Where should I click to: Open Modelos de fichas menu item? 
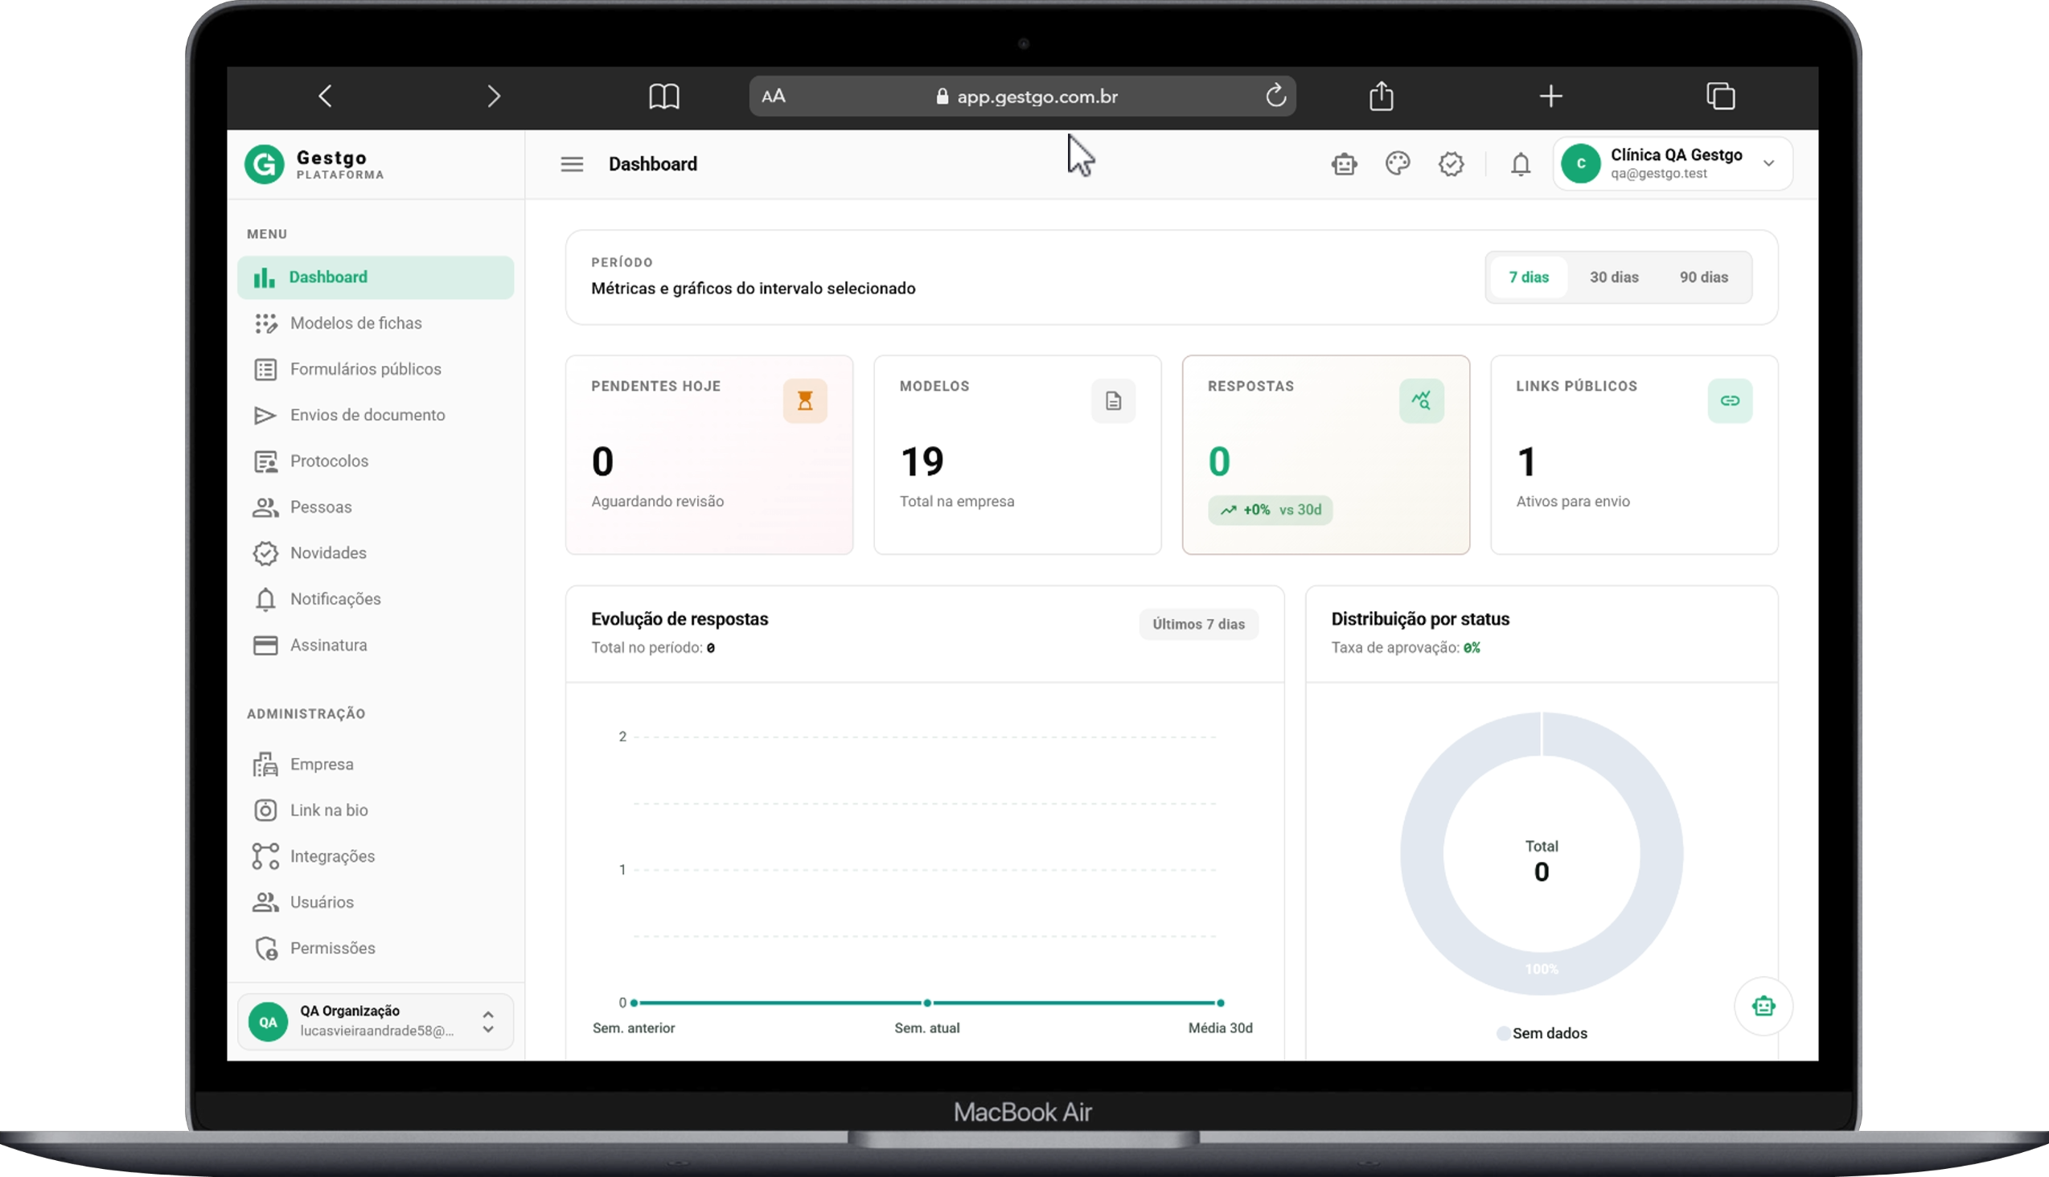coord(376,323)
